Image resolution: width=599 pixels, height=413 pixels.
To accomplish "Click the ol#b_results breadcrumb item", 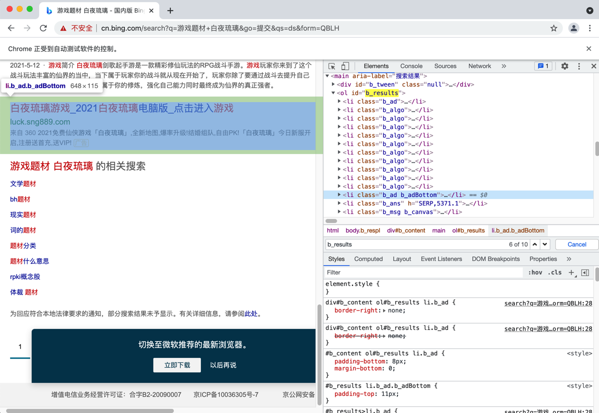I will pos(468,230).
